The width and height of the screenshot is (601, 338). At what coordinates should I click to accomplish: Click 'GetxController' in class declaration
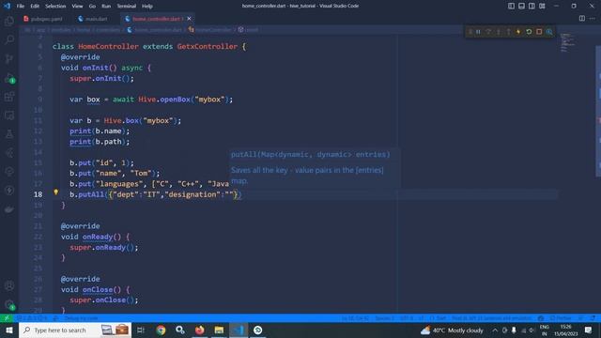coord(208,46)
